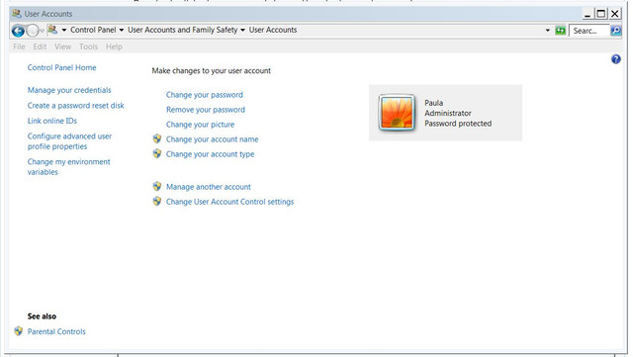Viewport: 633px width, 357px height.
Task: Click Configure advanced user profile properties
Action: (x=69, y=141)
